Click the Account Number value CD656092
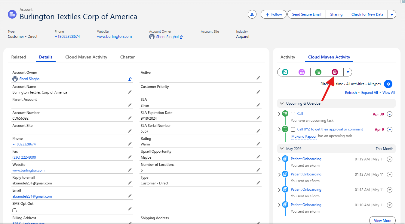The height and width of the screenshot is (224, 405). (x=20, y=118)
